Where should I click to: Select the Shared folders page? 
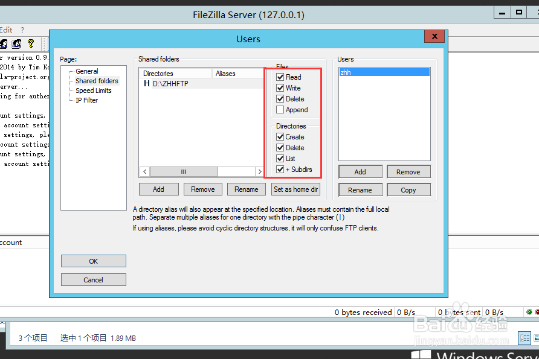(97, 81)
